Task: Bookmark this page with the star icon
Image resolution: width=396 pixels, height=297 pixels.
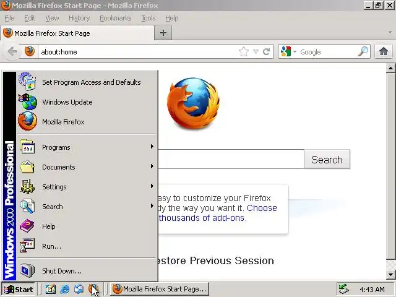Action: (243, 52)
